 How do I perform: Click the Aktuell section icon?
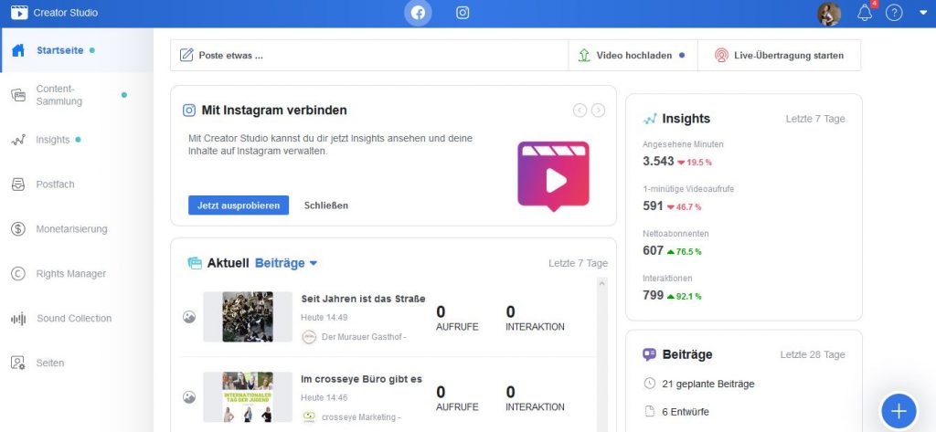click(x=195, y=263)
